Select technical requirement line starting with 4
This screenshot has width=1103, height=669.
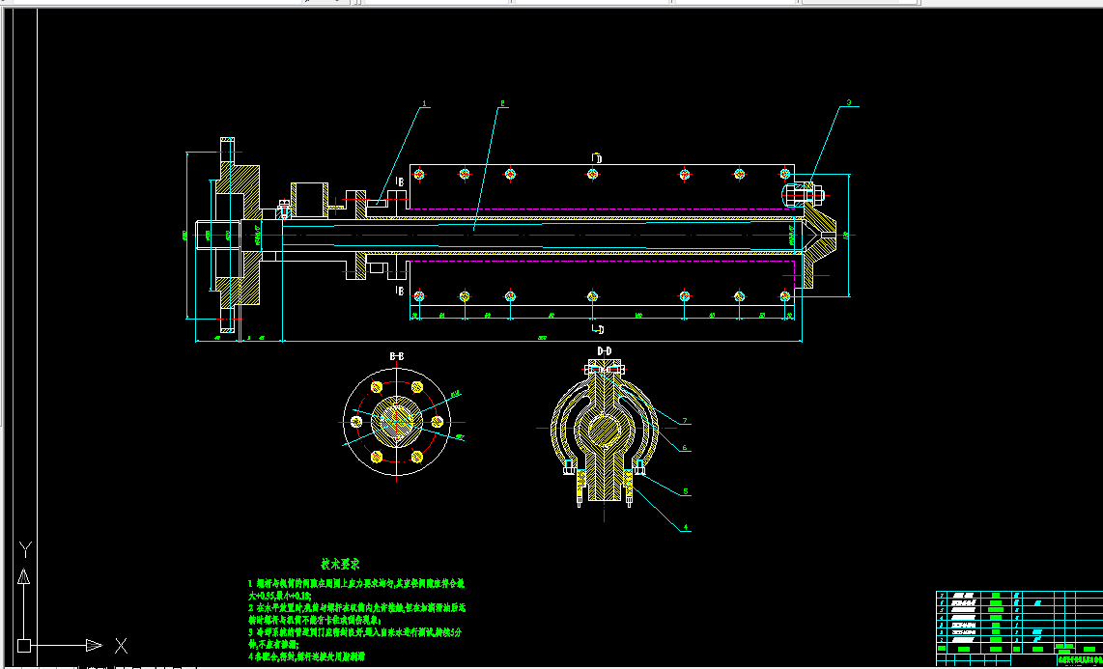pyautogui.click(x=307, y=657)
